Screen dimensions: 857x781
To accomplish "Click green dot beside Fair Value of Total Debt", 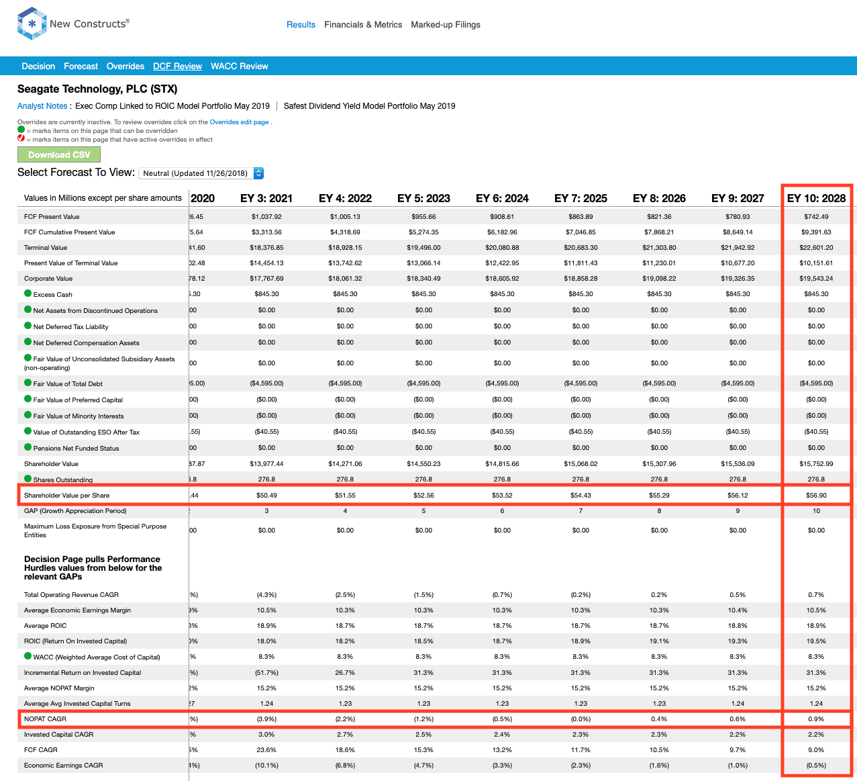I will pyautogui.click(x=28, y=383).
